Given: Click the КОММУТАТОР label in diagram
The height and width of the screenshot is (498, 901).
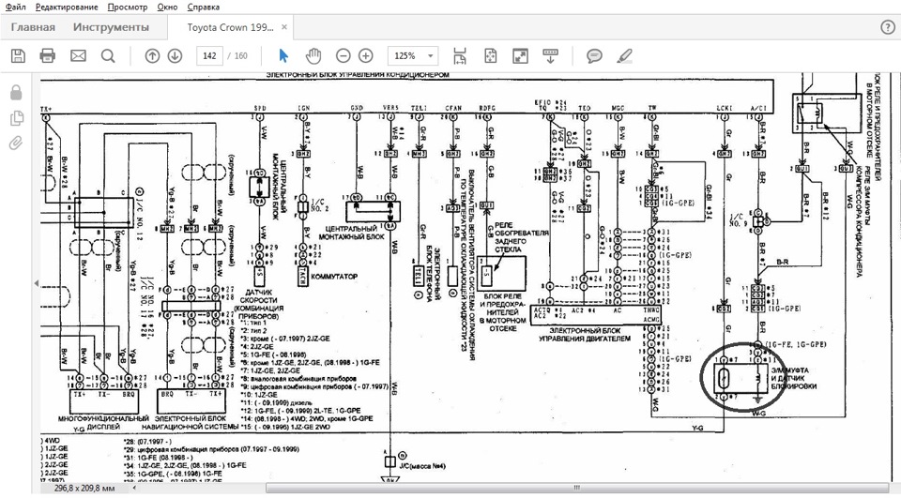Looking at the screenshot, I should pos(334,277).
